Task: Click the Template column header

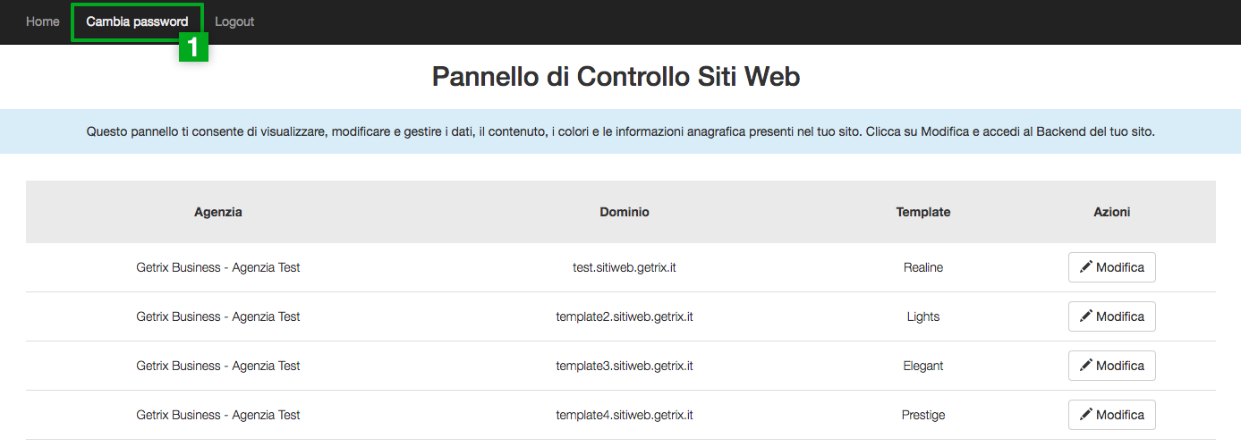Action: tap(923, 212)
